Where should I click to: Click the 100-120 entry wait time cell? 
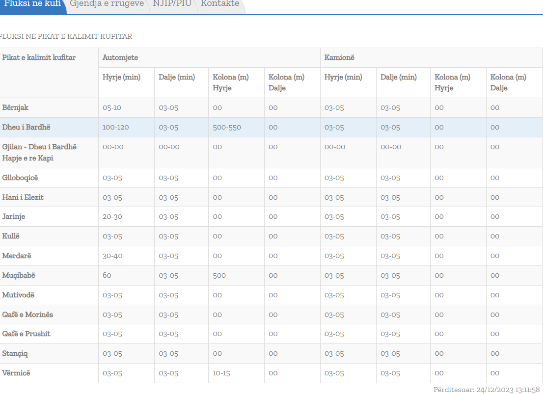(116, 127)
